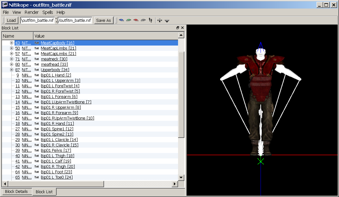The image size is (339, 197).
Task: Open the Render menu
Action: 32,12
